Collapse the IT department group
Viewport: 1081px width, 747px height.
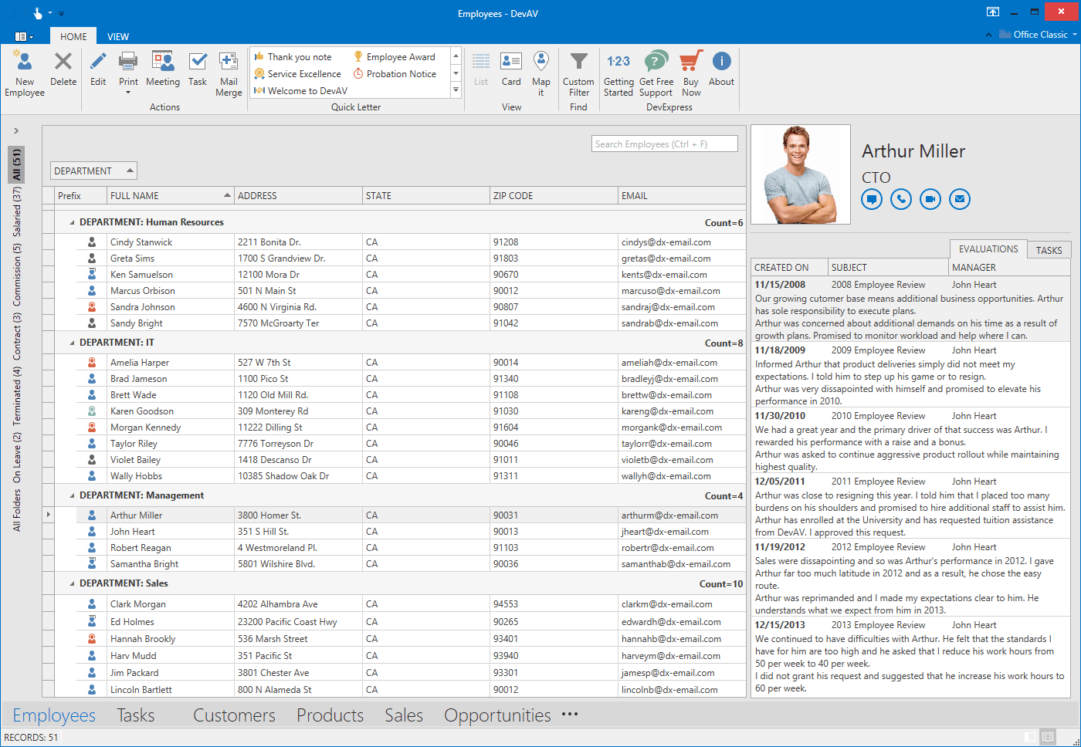point(73,343)
